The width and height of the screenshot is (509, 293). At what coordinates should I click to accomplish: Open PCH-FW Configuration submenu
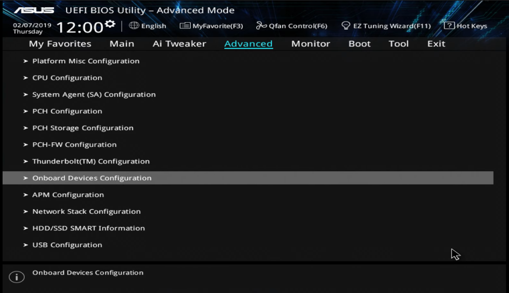point(74,145)
